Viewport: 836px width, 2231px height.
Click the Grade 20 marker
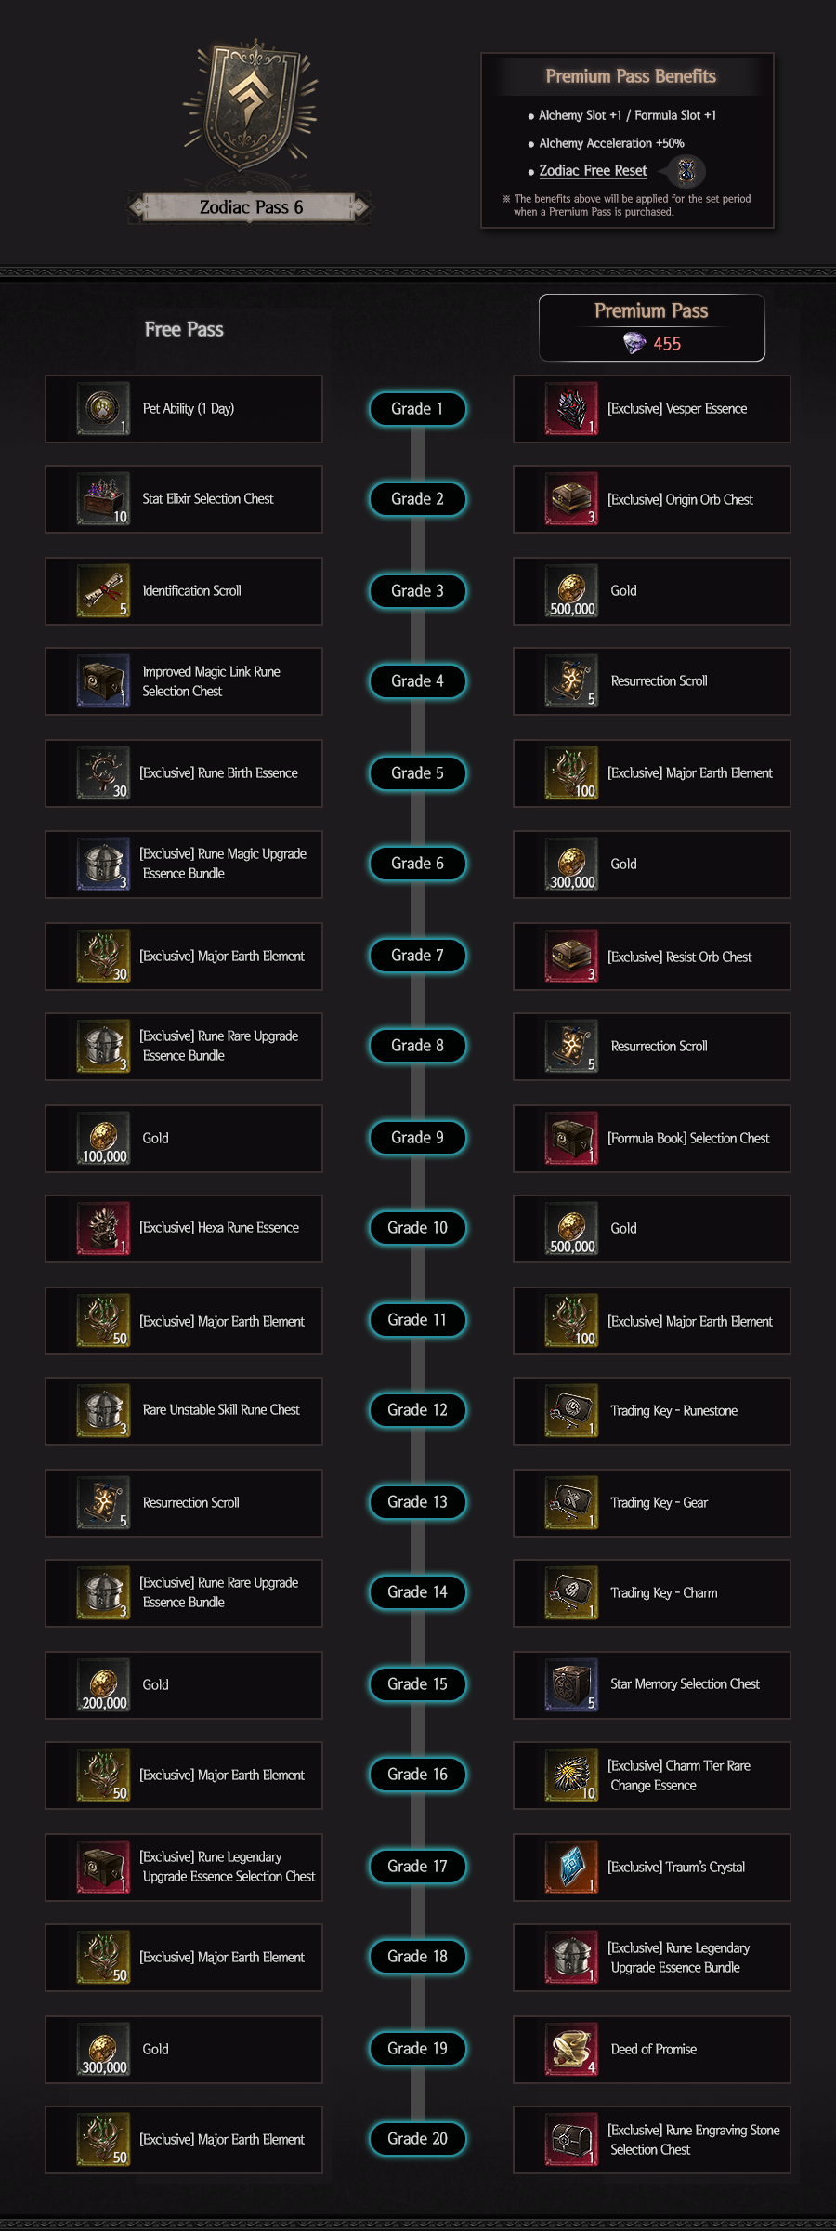click(x=417, y=2139)
